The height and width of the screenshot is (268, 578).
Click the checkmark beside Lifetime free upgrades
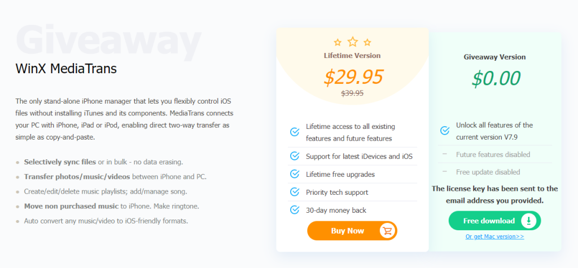click(x=295, y=174)
